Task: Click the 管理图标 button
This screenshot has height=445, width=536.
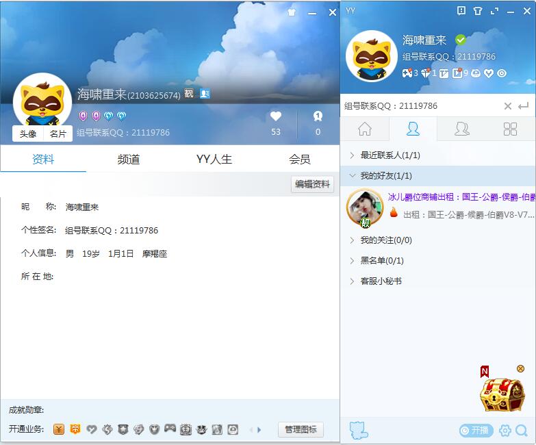Action: click(x=301, y=429)
